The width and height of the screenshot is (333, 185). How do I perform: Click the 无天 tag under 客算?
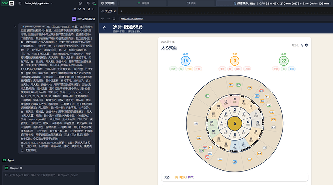222,69
